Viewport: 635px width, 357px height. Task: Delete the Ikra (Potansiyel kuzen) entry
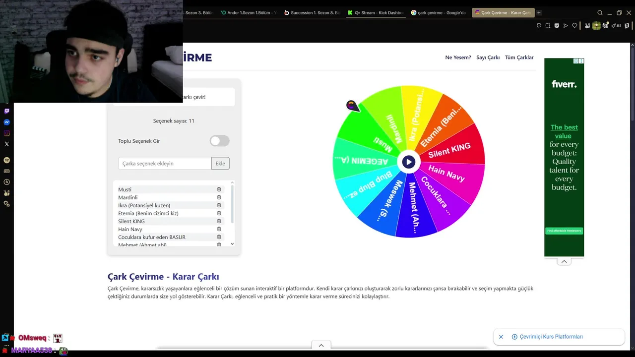click(x=219, y=205)
